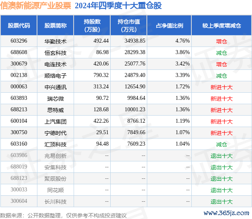Image resolution: width=252 pixels, height=219 pixels.
Task: Select stock code 600104
Action: pyautogui.click(x=19, y=121)
